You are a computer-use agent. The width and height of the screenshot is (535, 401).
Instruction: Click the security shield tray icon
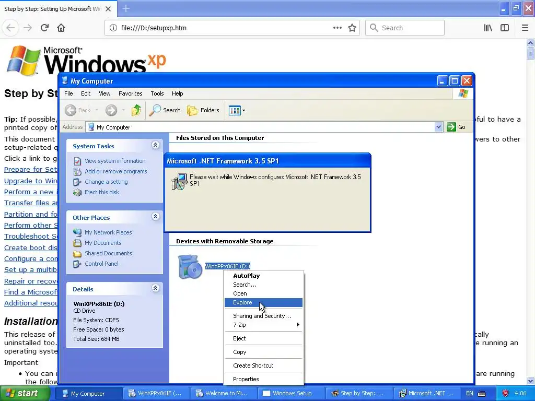click(x=505, y=394)
